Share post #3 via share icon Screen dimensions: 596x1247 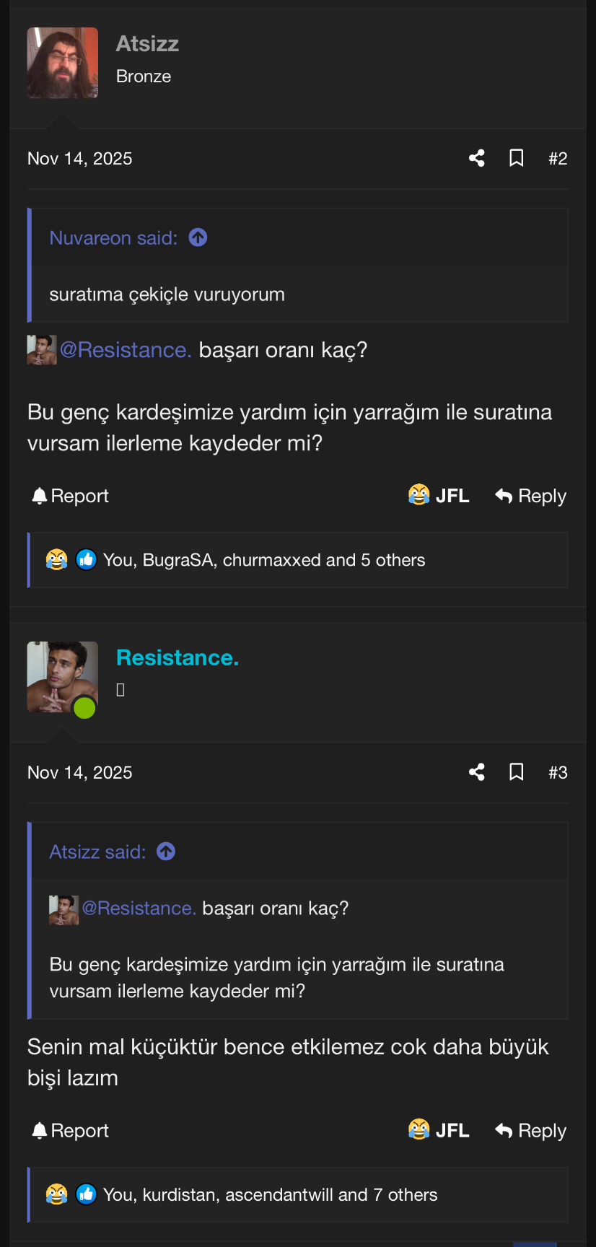point(476,772)
